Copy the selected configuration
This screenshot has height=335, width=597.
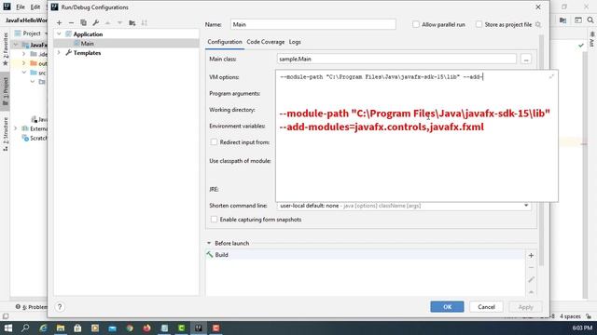(x=83, y=22)
